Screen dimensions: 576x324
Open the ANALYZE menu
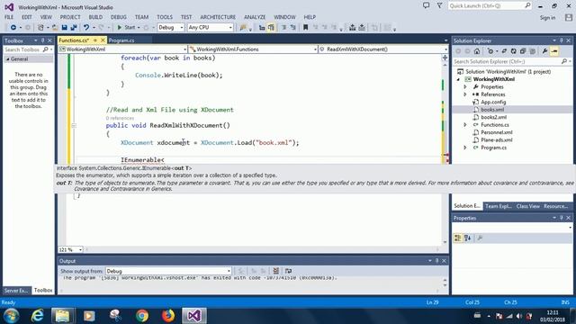coord(255,17)
